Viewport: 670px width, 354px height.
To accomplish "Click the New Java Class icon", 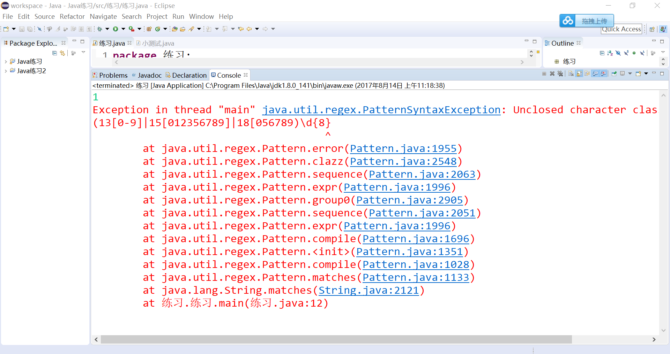I will coord(158,29).
